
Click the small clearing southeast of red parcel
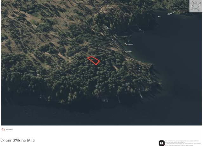pyautogui.click(x=116, y=68)
